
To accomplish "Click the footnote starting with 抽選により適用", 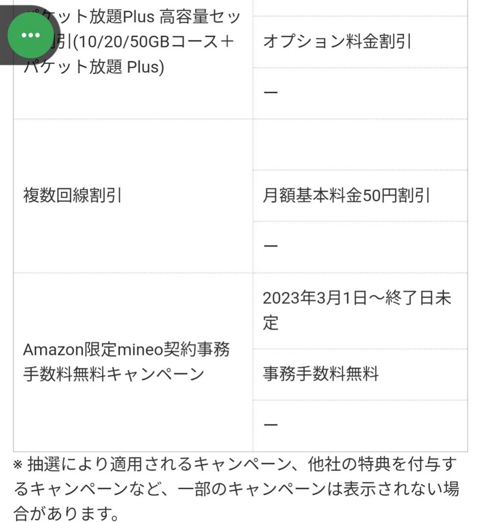I will 240,464.
